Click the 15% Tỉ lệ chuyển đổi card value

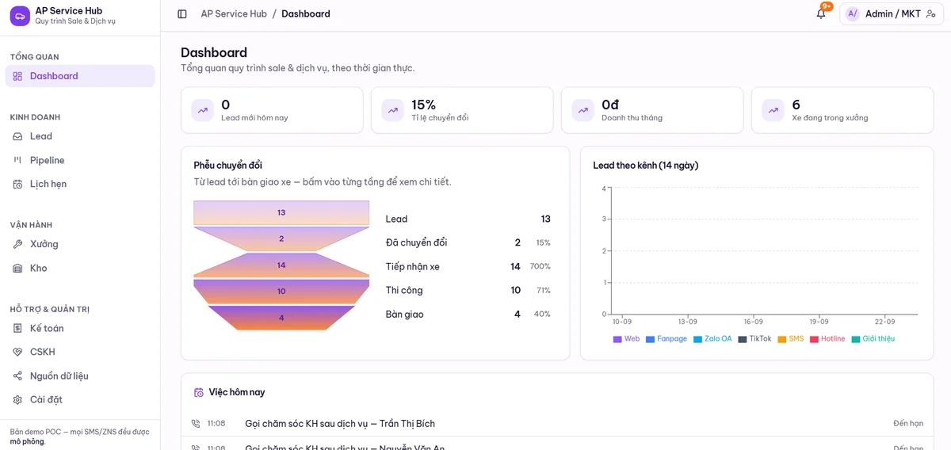[424, 105]
